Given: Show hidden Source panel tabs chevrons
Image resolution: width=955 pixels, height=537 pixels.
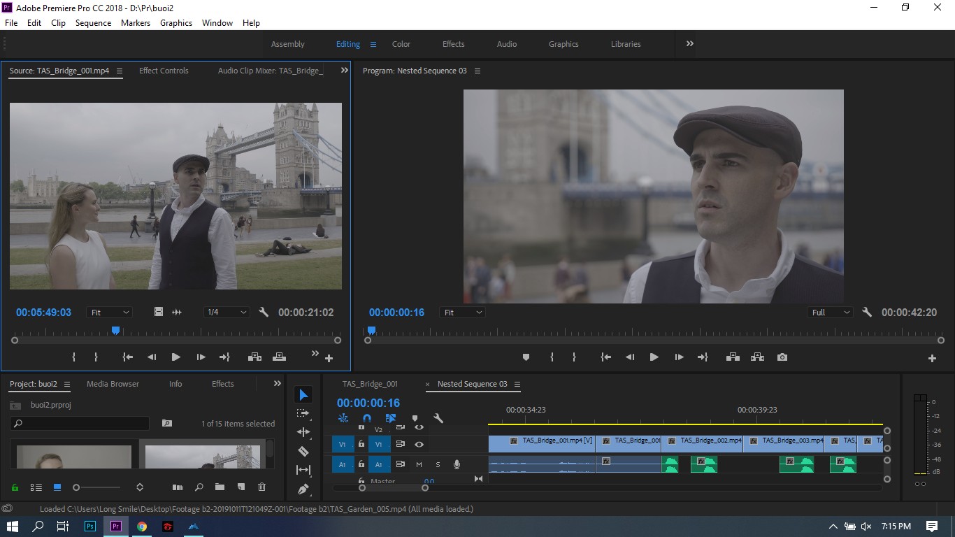Looking at the screenshot, I should coord(344,71).
